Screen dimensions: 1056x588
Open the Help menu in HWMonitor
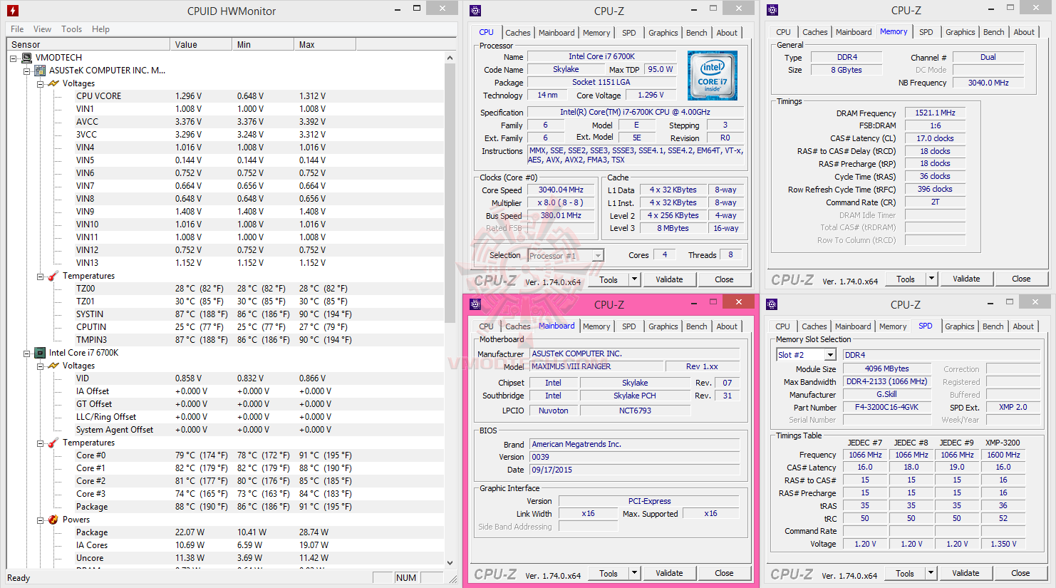pos(100,29)
